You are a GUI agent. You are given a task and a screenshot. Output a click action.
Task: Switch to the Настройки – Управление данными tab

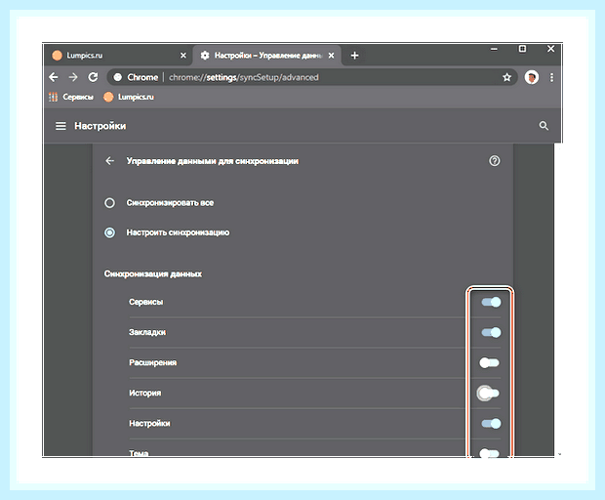[x=267, y=56]
